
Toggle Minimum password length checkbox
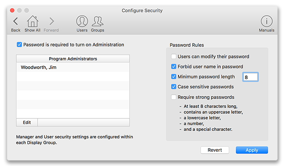pyautogui.click(x=173, y=77)
